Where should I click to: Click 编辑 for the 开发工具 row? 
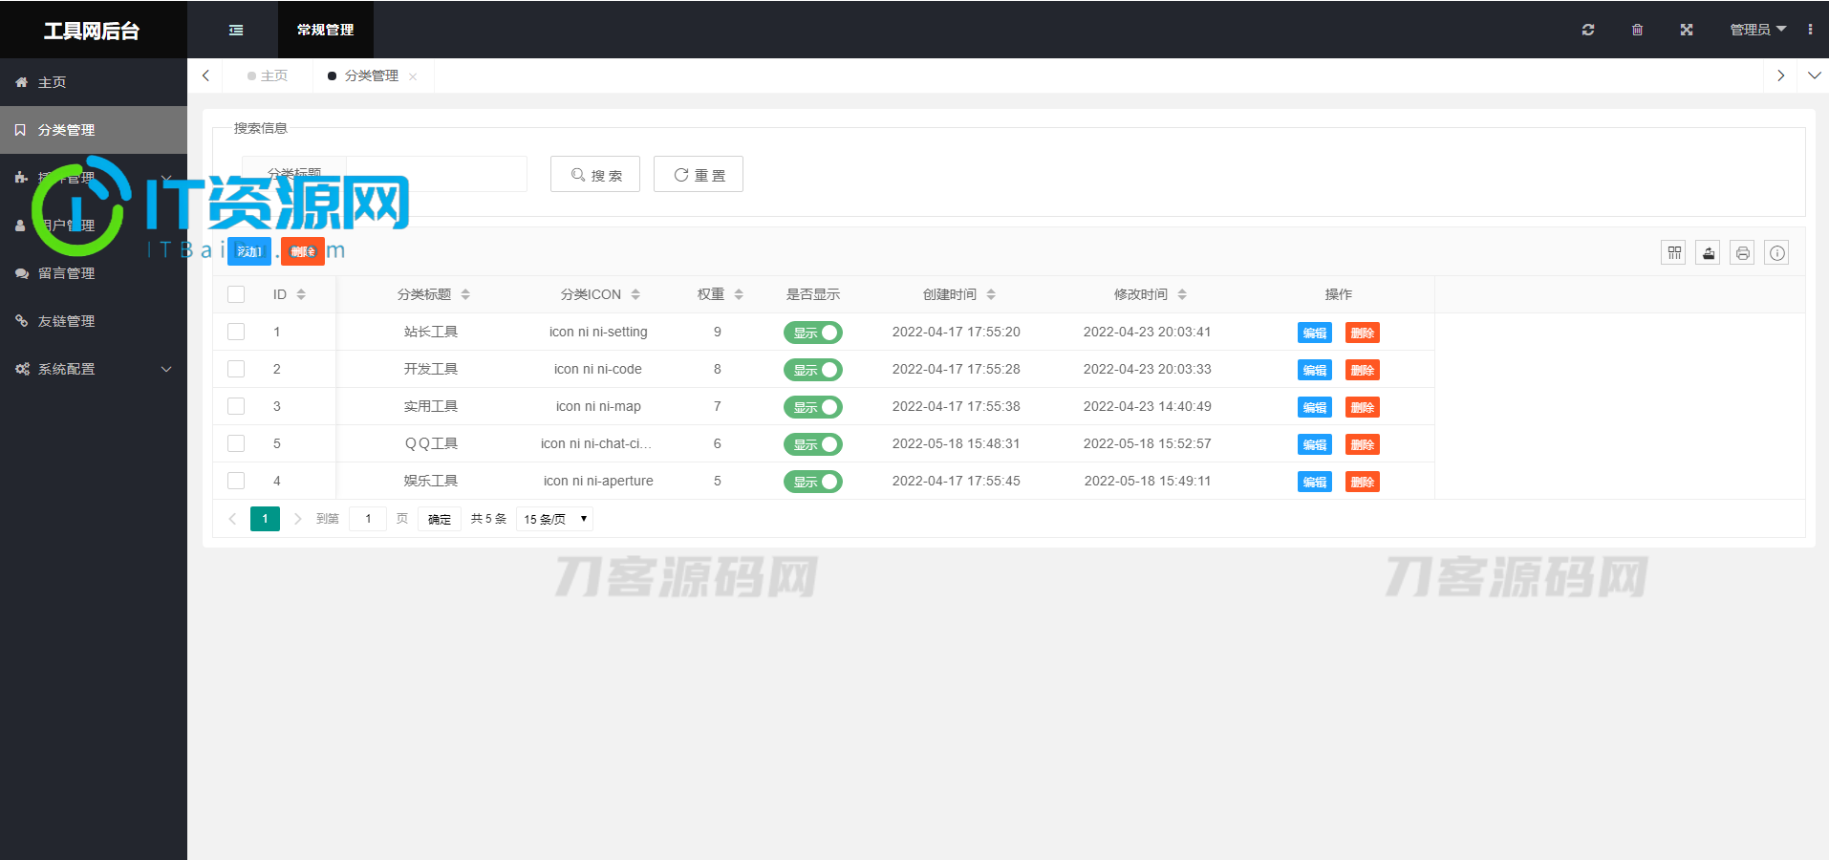tap(1315, 370)
